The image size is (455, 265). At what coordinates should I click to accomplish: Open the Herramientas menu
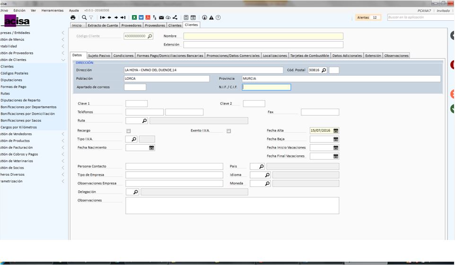pos(52,10)
